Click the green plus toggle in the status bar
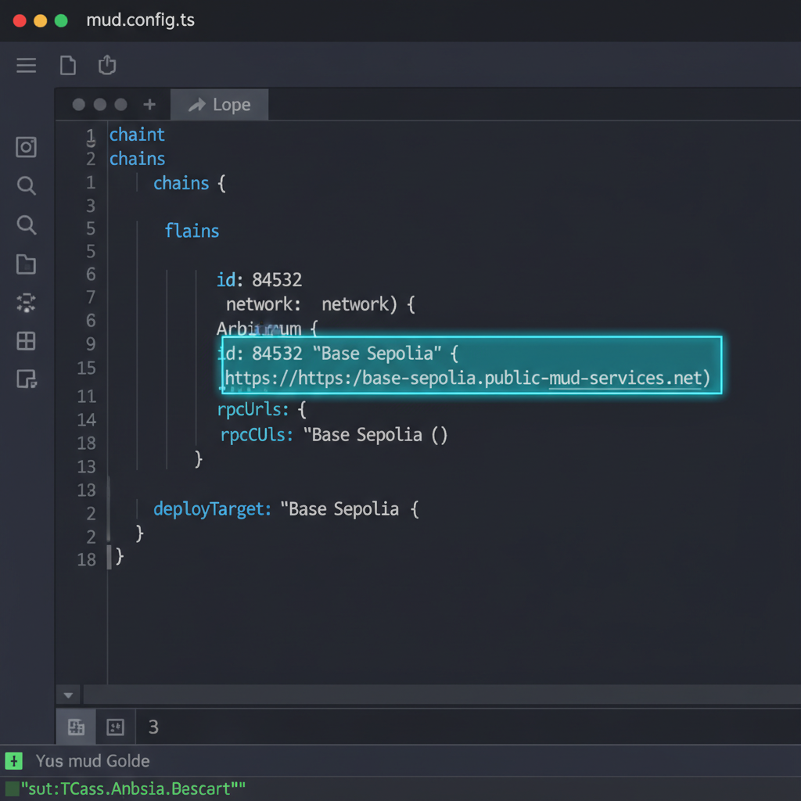Image resolution: width=801 pixels, height=801 pixels. tap(16, 760)
